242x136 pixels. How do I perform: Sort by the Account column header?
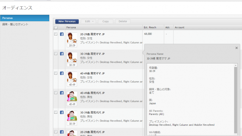click(208, 28)
